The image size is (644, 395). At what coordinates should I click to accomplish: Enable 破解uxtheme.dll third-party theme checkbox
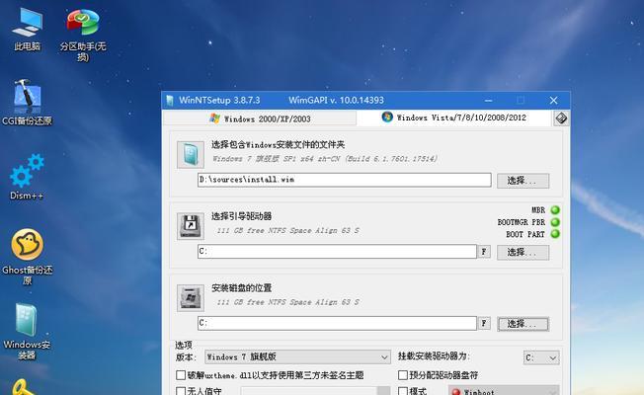[181, 375]
